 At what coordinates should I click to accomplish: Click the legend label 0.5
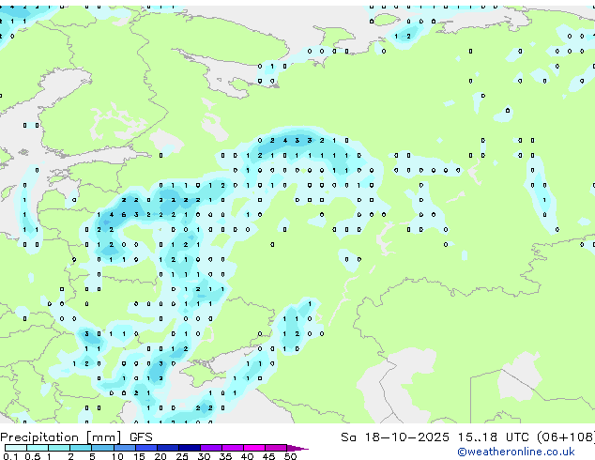(32, 456)
